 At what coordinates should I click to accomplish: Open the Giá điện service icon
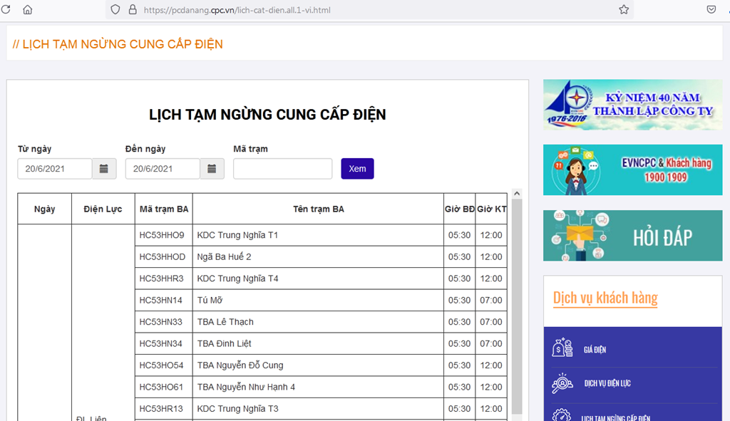click(x=562, y=348)
